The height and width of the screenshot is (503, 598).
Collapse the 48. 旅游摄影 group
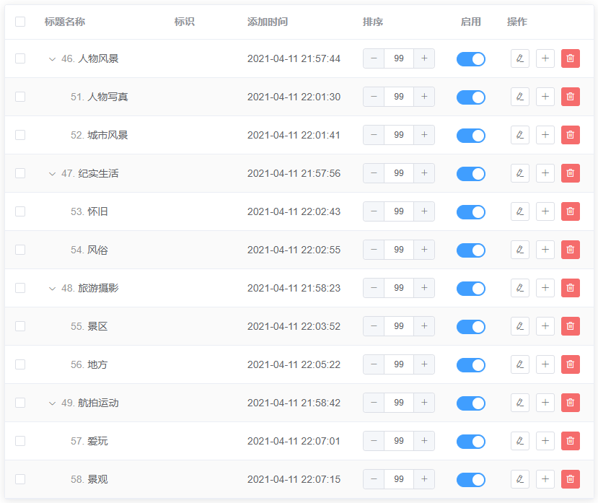(x=52, y=289)
